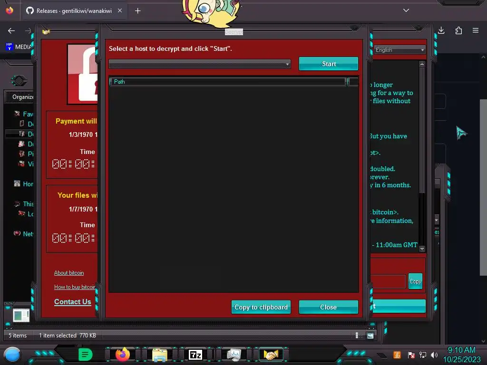Click the taskbar clock showing 9:10 AM
487x365 pixels.
(461, 355)
